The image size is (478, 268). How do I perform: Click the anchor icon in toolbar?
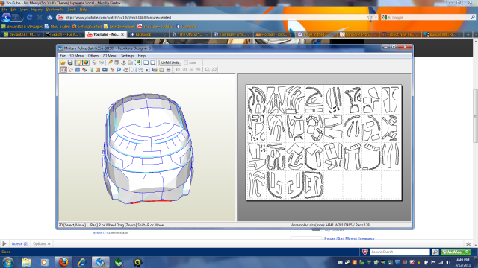(x=123, y=63)
